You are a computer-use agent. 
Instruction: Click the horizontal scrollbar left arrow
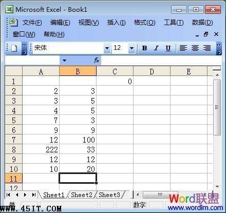click(x=138, y=195)
